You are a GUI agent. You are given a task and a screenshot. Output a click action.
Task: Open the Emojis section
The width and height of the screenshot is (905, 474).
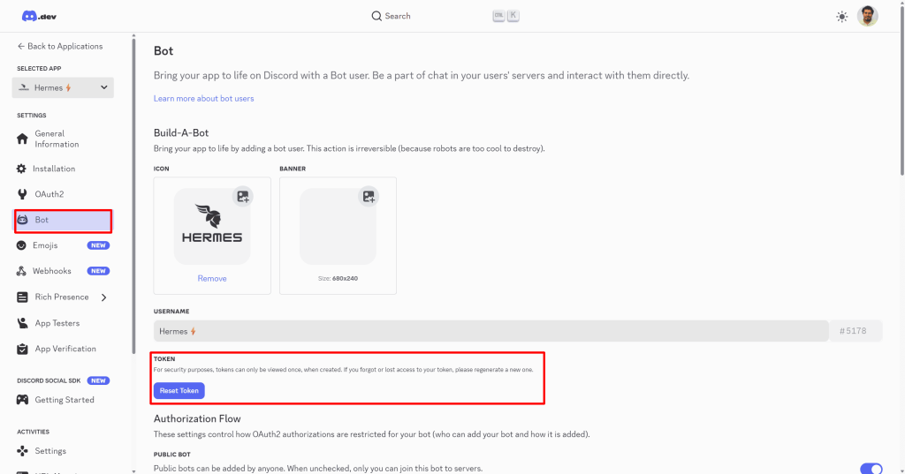coord(46,245)
